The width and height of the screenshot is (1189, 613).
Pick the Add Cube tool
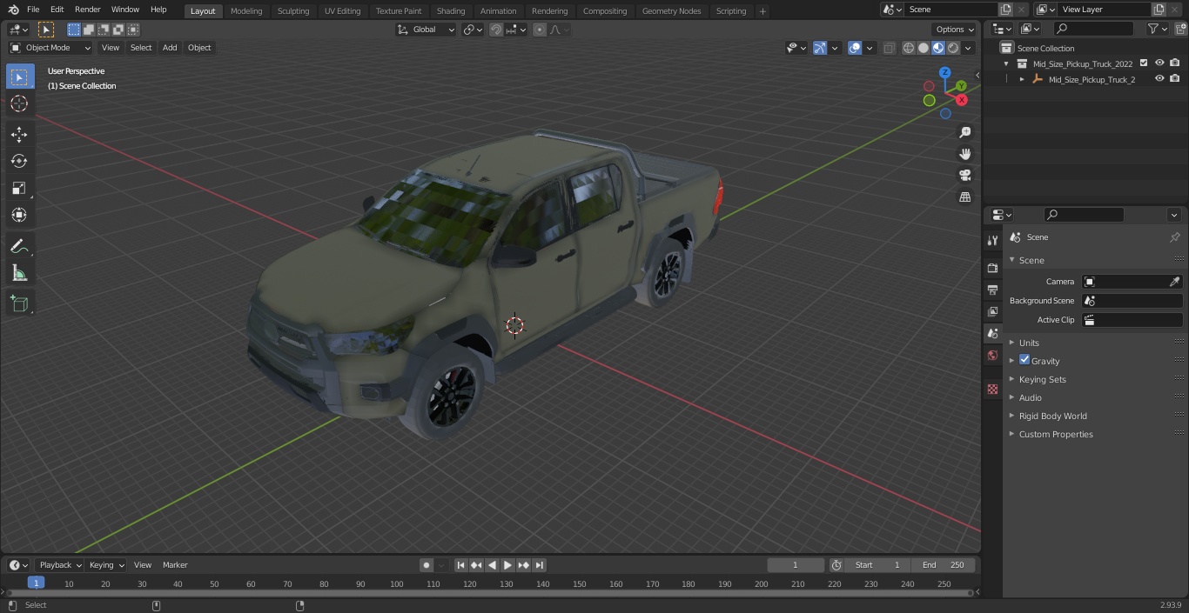click(x=19, y=303)
